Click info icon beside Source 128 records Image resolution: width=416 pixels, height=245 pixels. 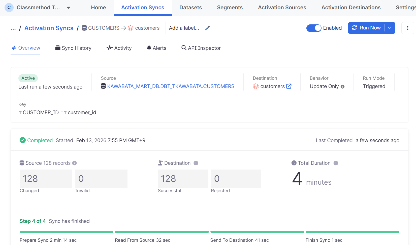coord(74,163)
